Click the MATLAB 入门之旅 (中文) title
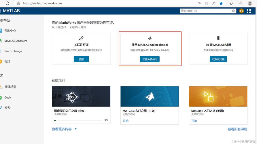Screen dimensions: 257x144 (139, 111)
